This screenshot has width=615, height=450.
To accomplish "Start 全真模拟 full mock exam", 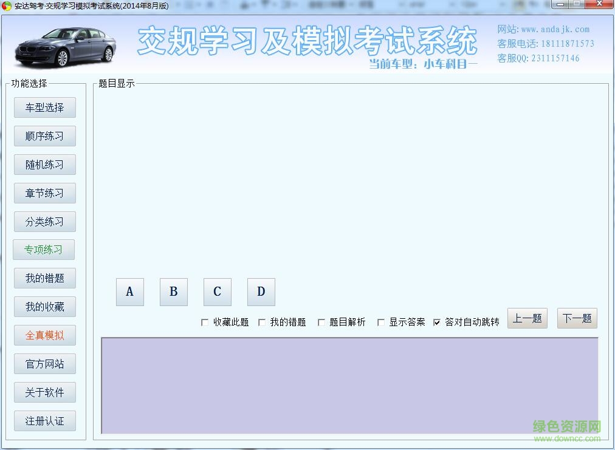I will (x=45, y=336).
